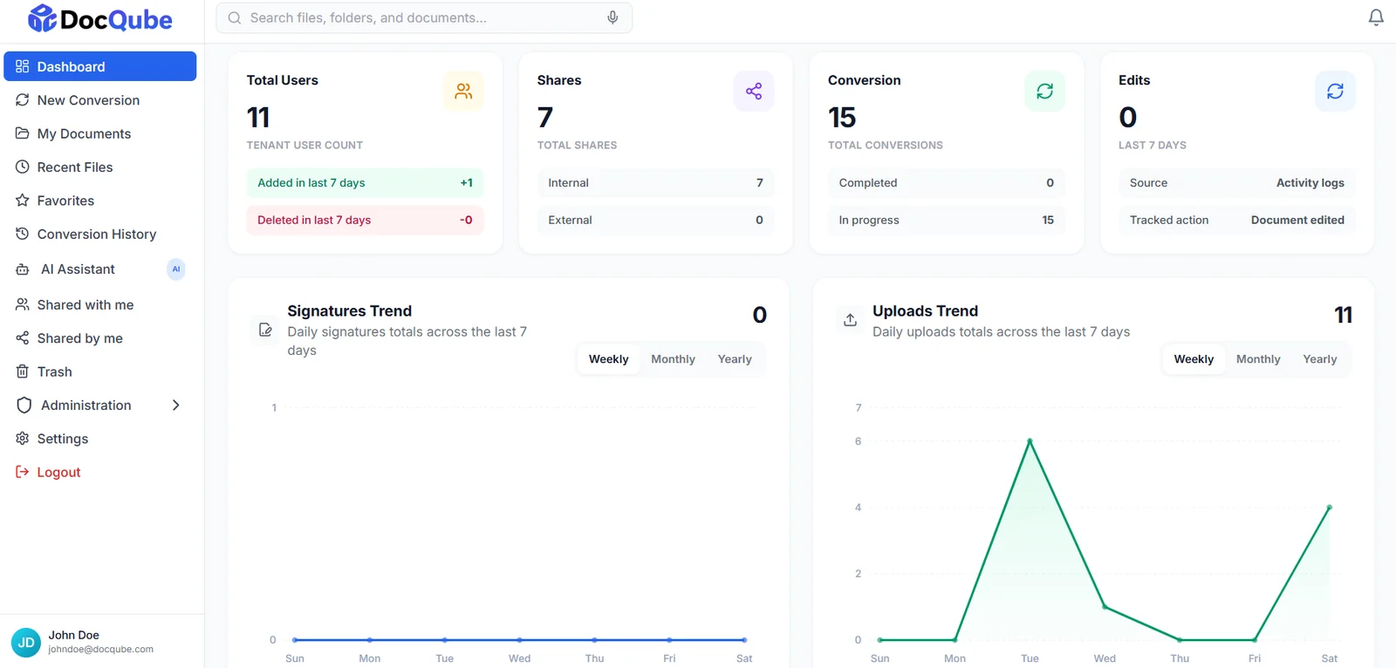Open the New Conversion page
This screenshot has width=1396, height=668.
99,100
